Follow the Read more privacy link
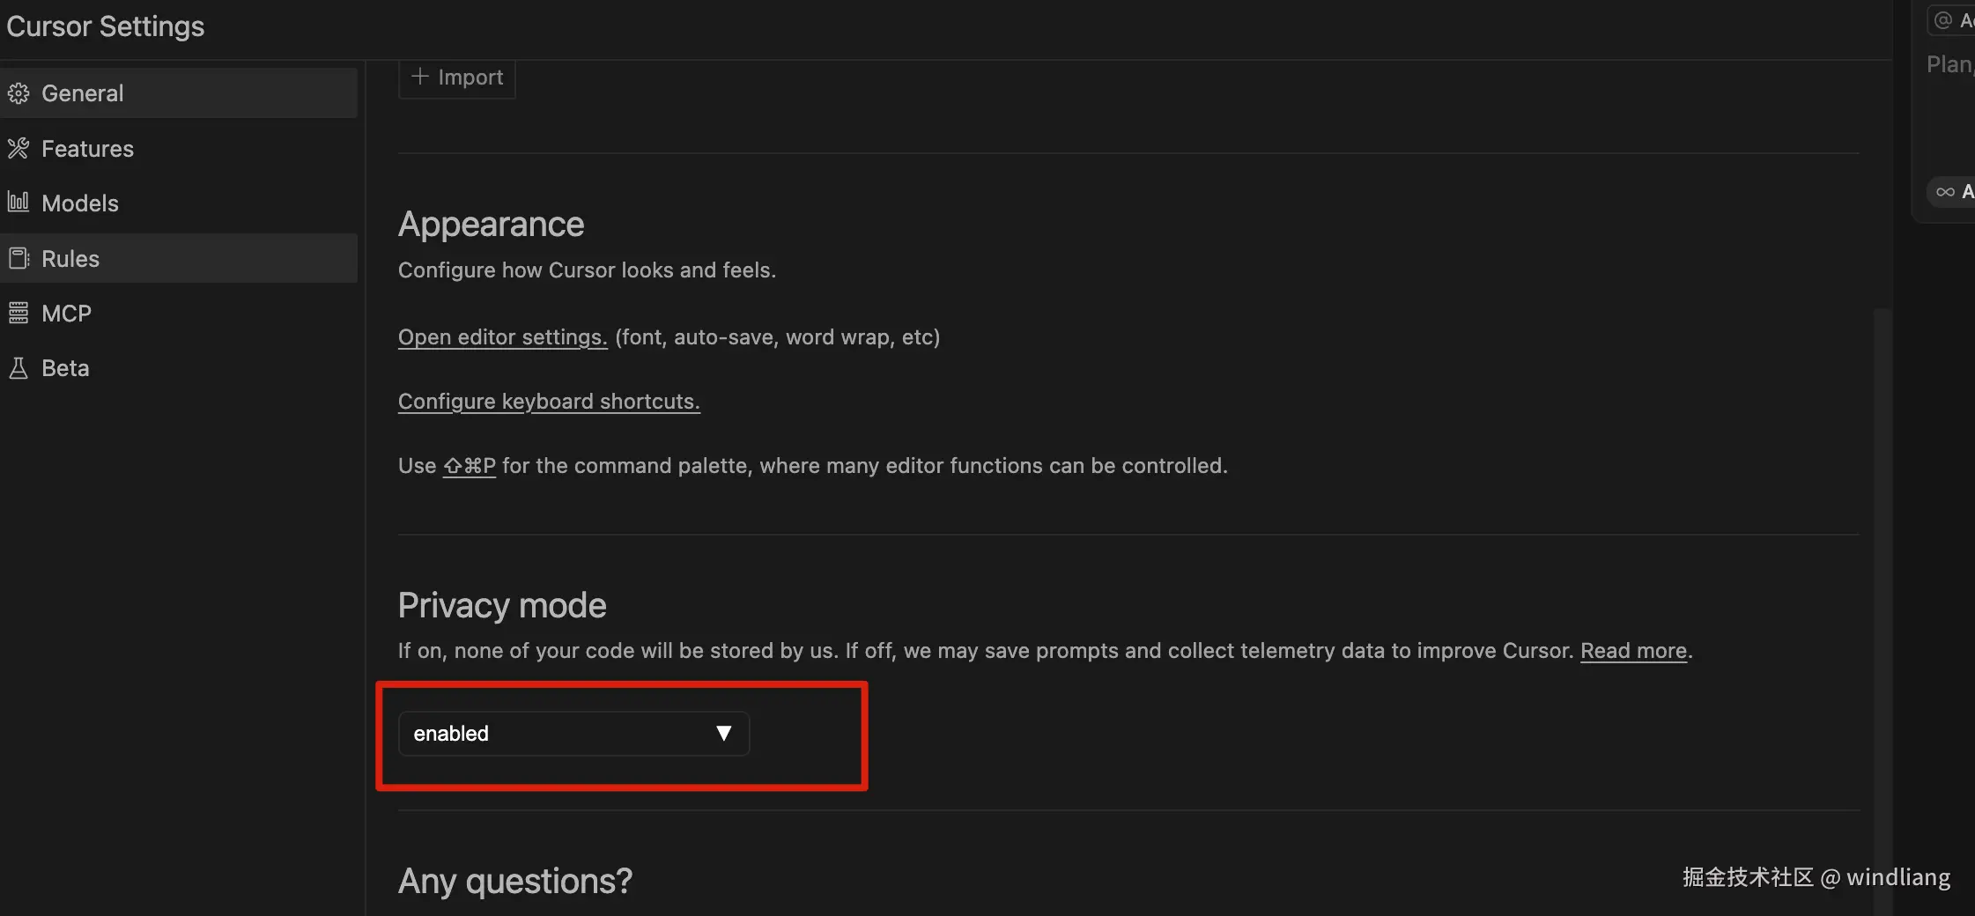 (x=1634, y=651)
